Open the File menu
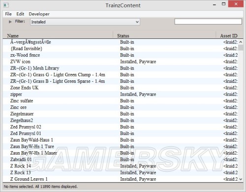Screen dimensions: 246x192 [8, 14]
